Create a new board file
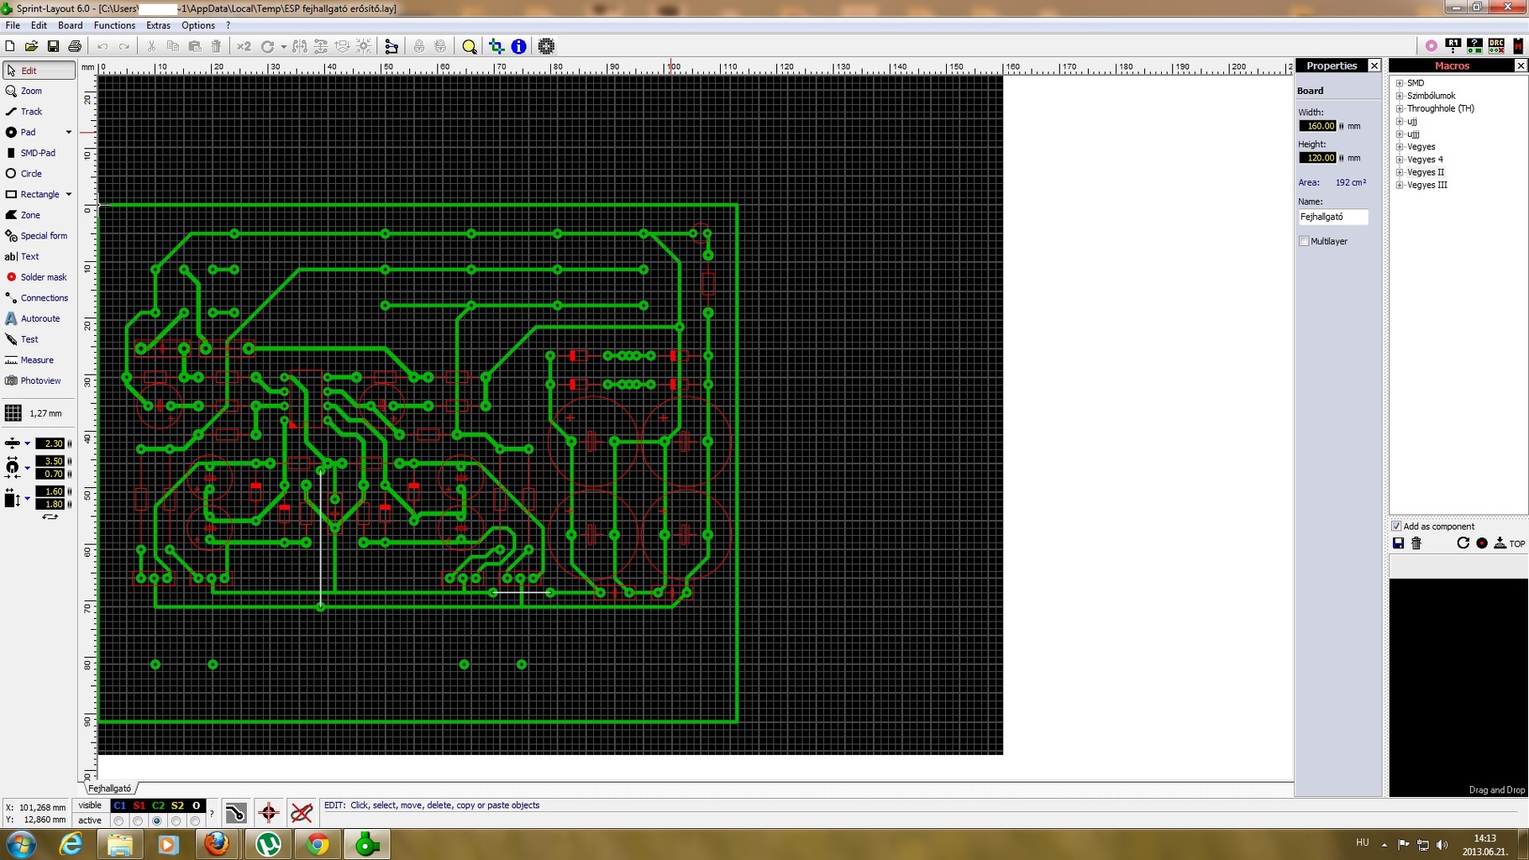1529x860 pixels. [x=10, y=46]
